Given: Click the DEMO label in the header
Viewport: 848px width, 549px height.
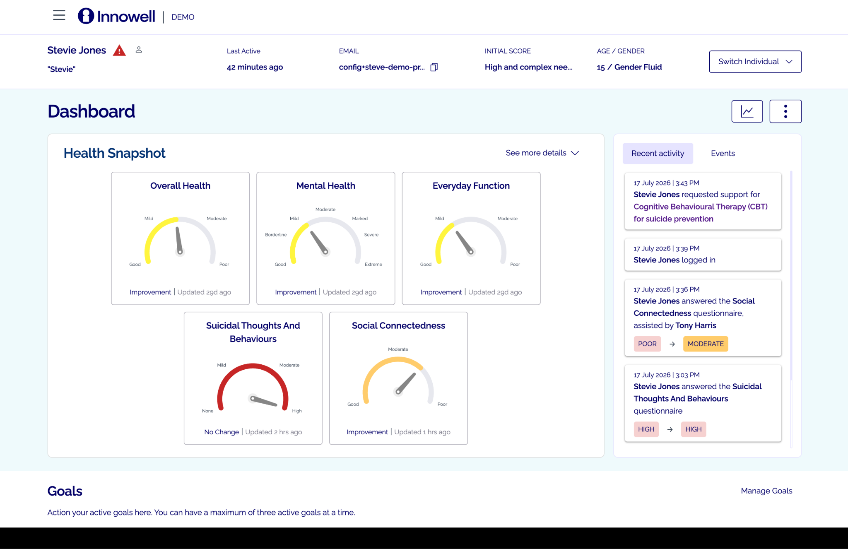Looking at the screenshot, I should click(x=183, y=17).
